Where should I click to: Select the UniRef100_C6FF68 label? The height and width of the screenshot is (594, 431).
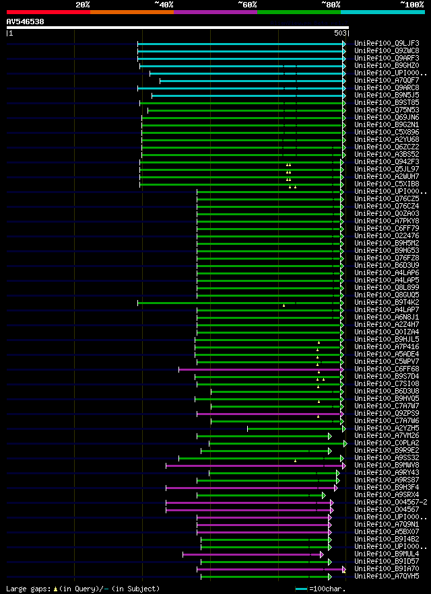(x=387, y=369)
